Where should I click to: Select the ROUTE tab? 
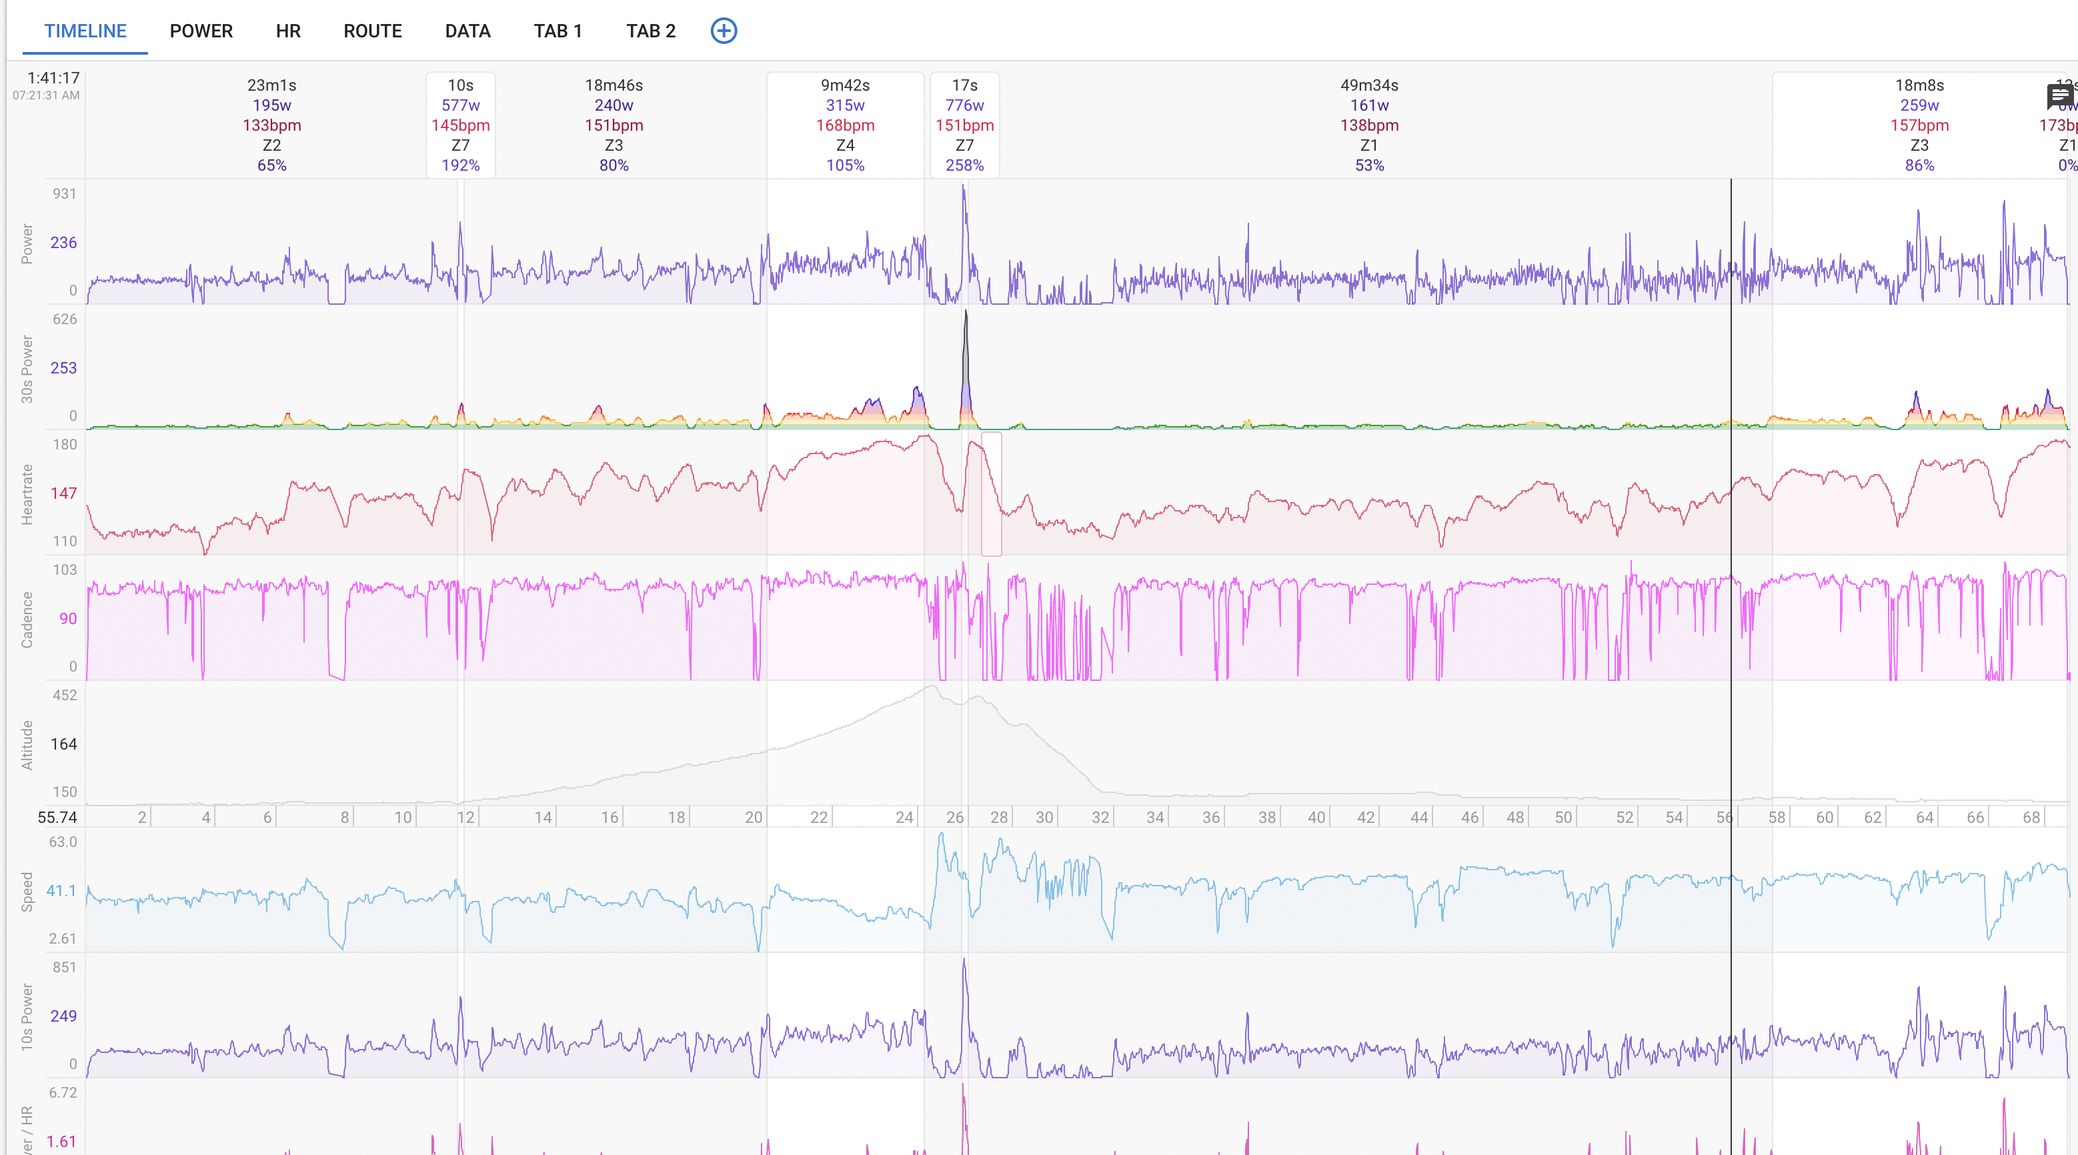point(373,31)
